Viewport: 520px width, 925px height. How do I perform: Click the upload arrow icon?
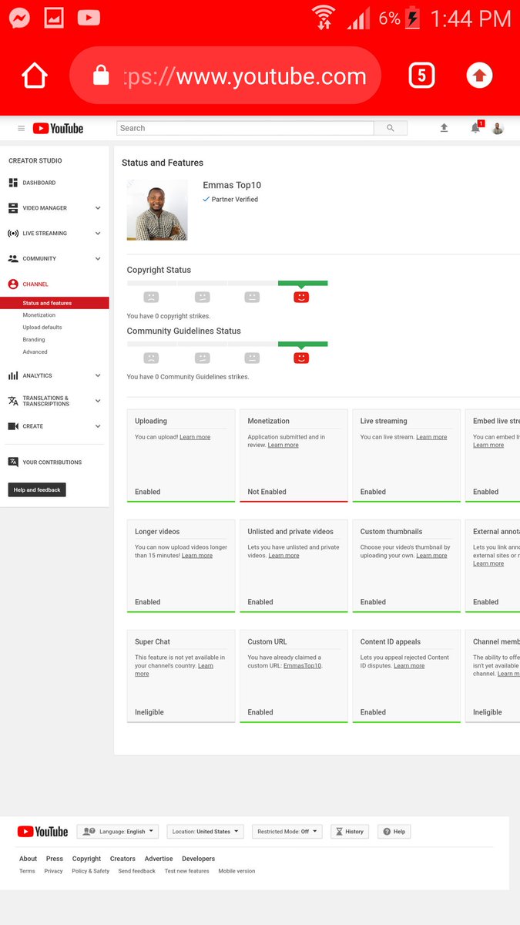click(x=444, y=128)
